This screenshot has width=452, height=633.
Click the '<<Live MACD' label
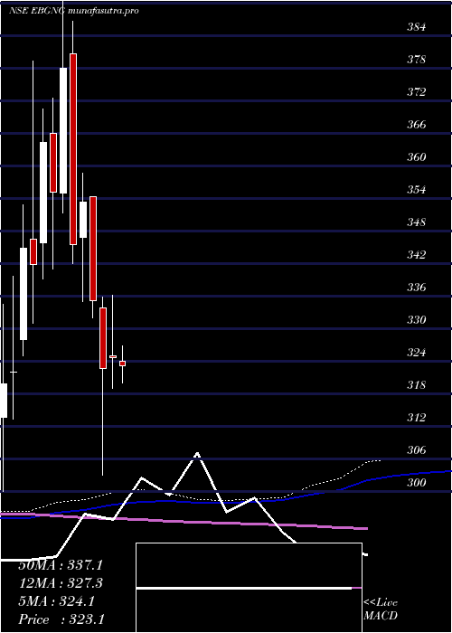coord(381,609)
